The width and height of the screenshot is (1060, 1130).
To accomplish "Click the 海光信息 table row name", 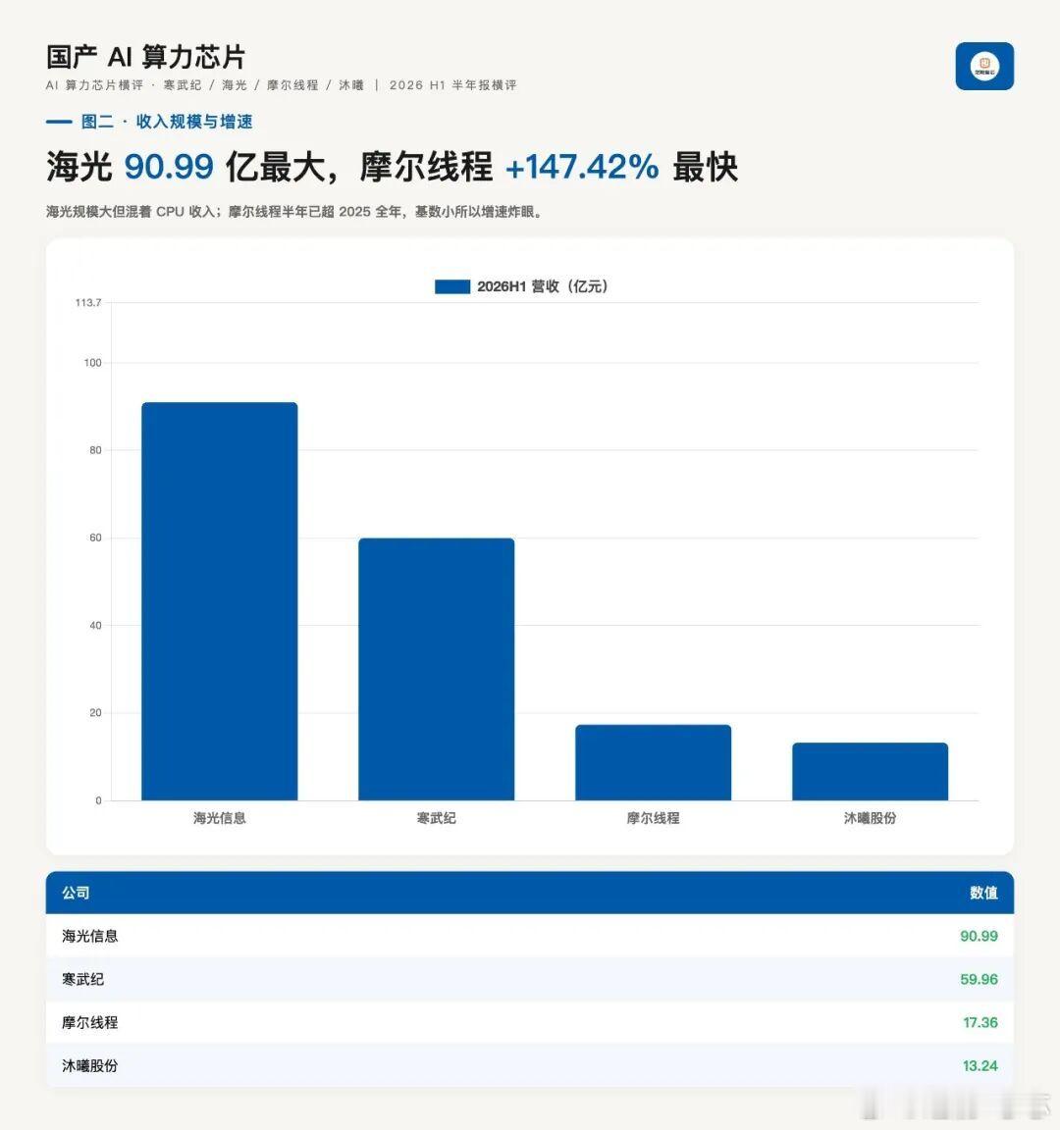I will 90,936.
